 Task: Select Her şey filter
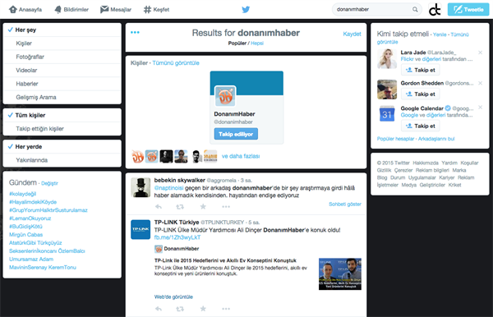click(x=62, y=30)
